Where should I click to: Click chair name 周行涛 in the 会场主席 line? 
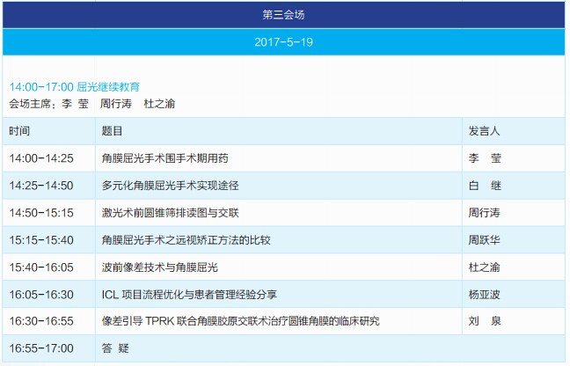117,103
